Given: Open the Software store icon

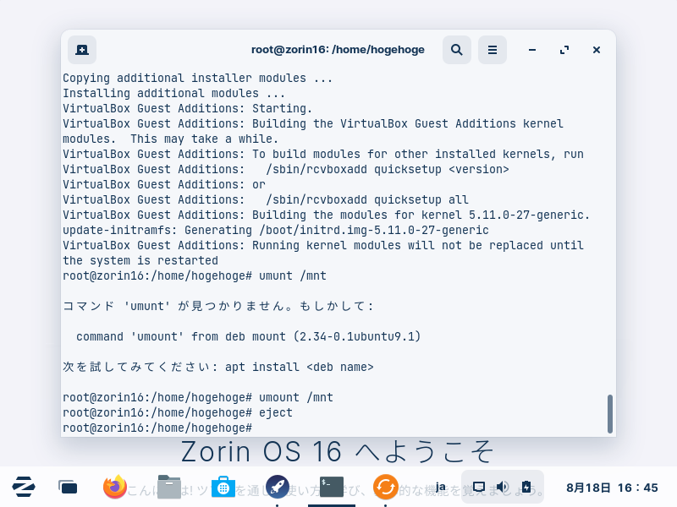Looking at the screenshot, I should pos(223,488).
